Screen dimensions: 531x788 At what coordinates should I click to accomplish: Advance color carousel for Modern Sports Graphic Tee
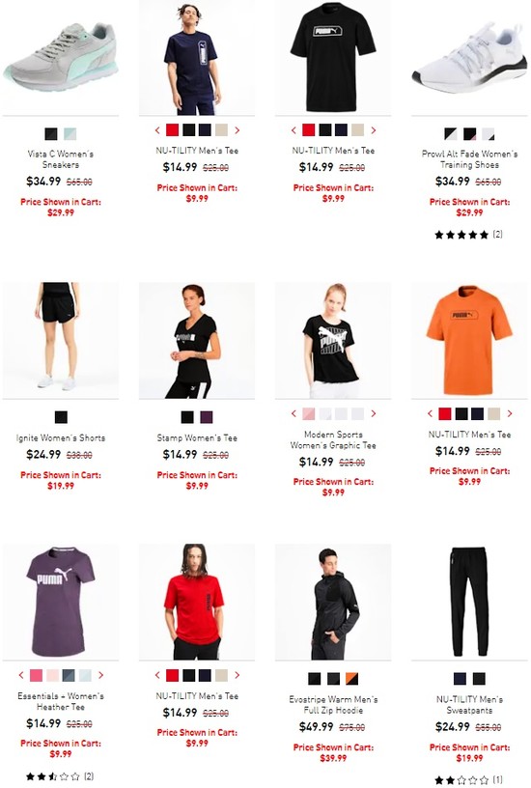pos(374,413)
